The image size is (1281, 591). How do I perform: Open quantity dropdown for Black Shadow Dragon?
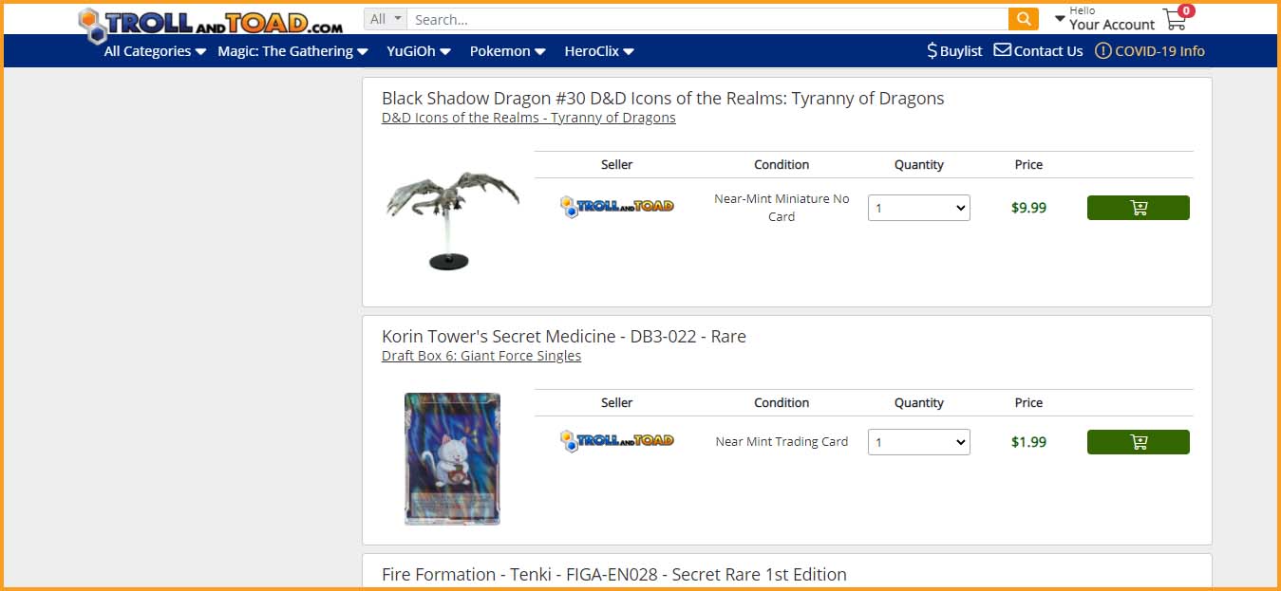918,208
